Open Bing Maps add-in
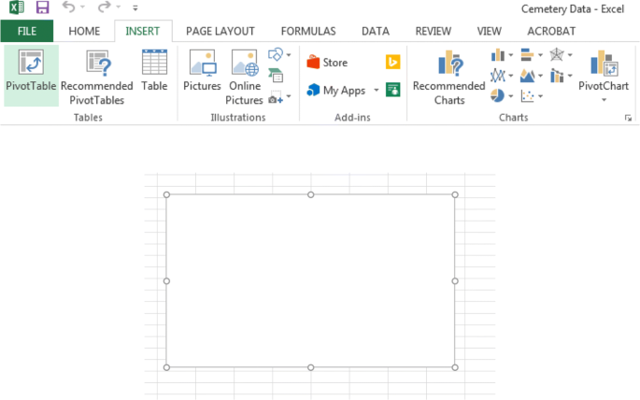This screenshot has width=640, height=400. click(392, 62)
